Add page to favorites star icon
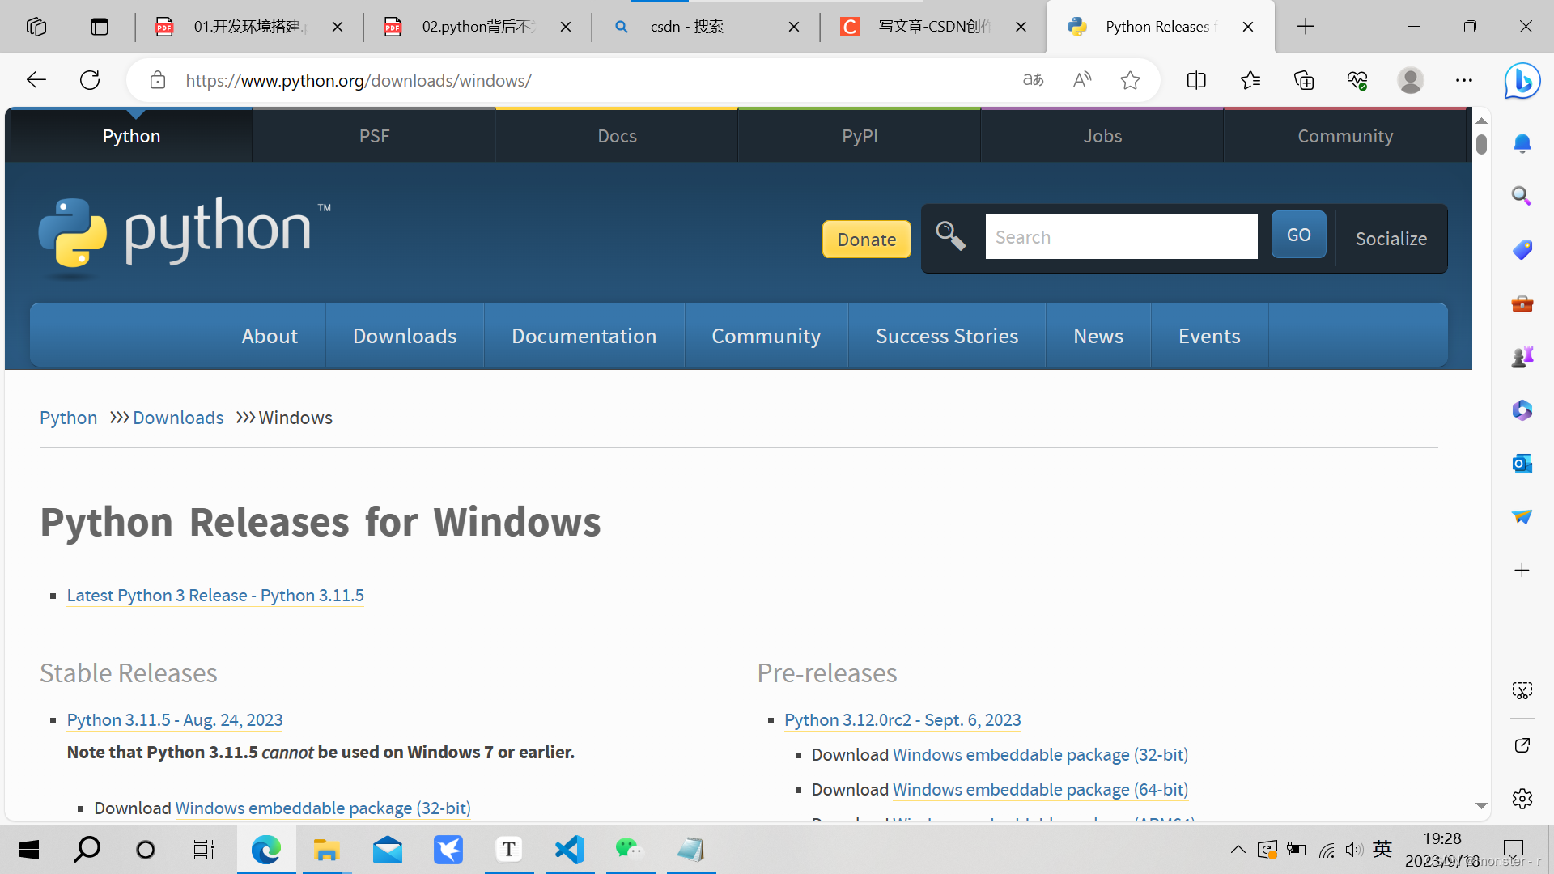 click(1130, 80)
